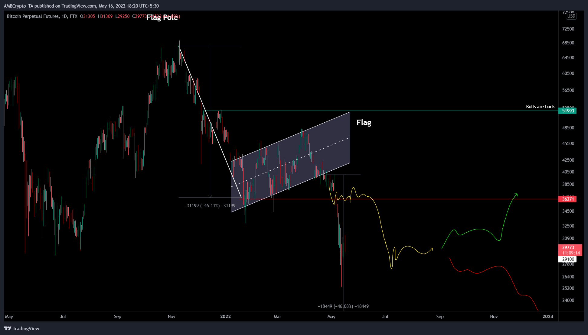Click the low value L29250

tap(122, 16)
